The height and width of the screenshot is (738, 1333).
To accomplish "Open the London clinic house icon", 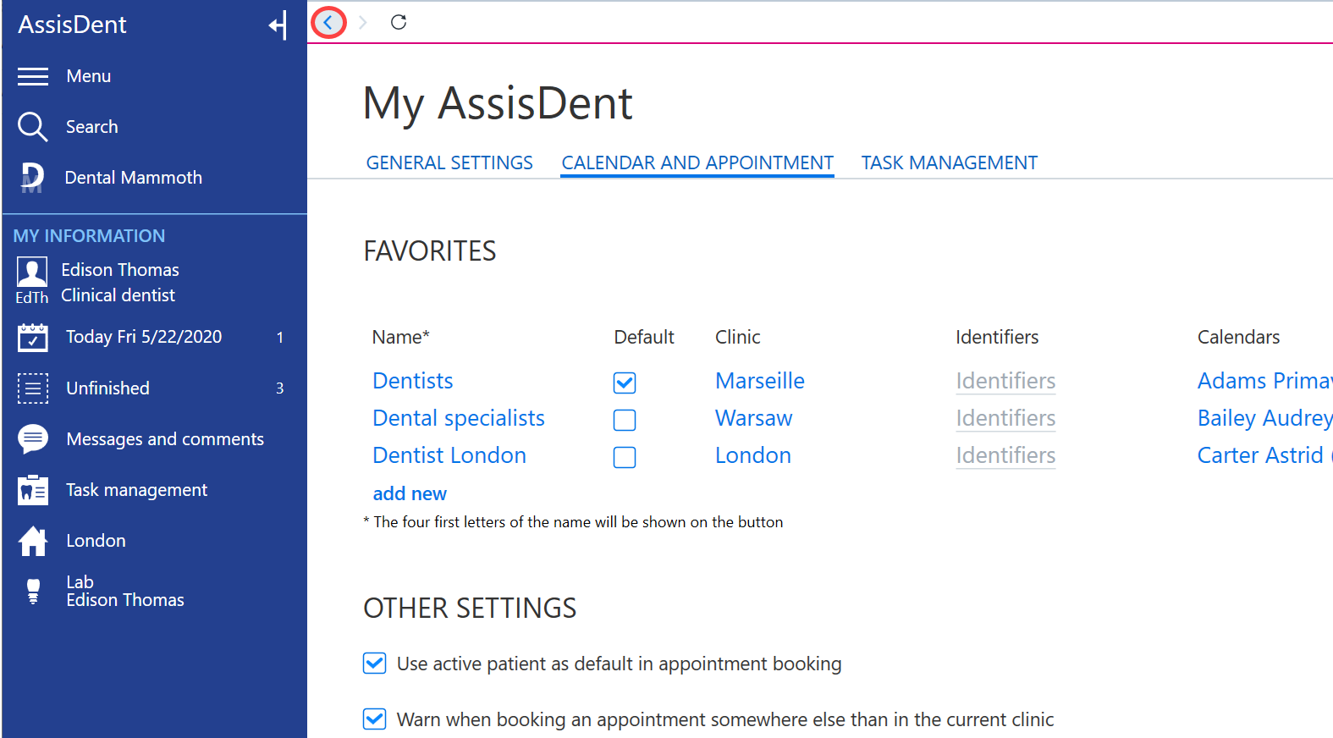I will coord(33,541).
